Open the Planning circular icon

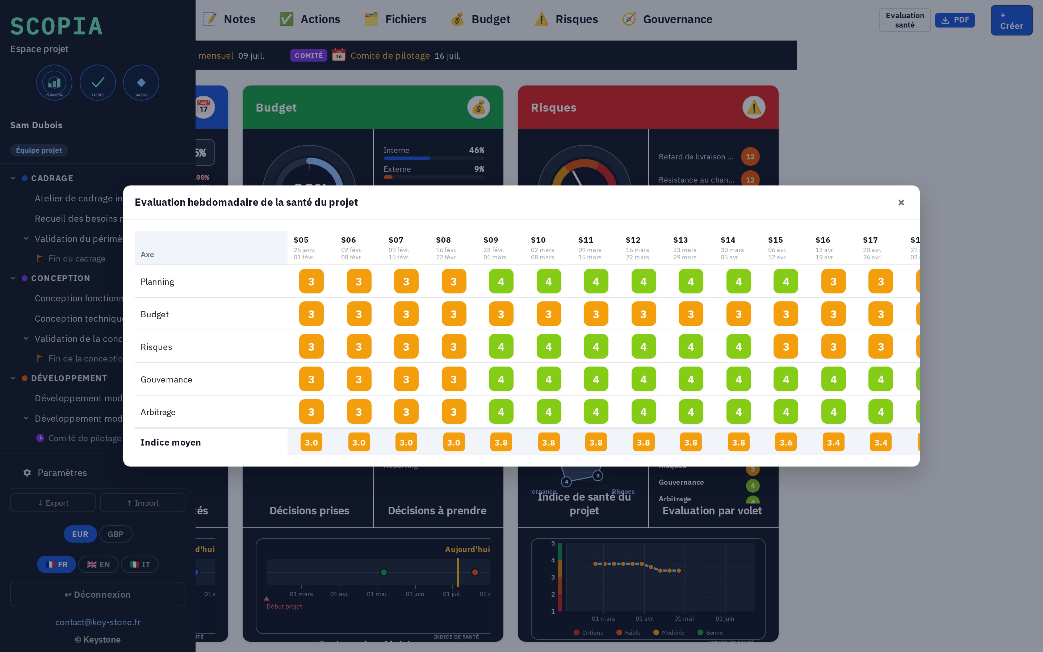(x=54, y=83)
